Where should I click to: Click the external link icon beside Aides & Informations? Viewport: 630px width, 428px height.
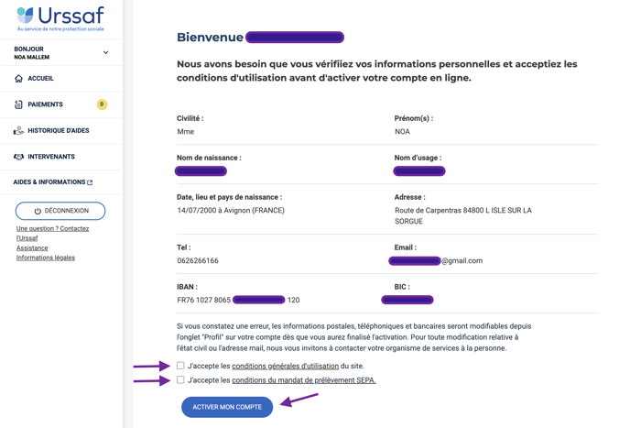point(90,182)
